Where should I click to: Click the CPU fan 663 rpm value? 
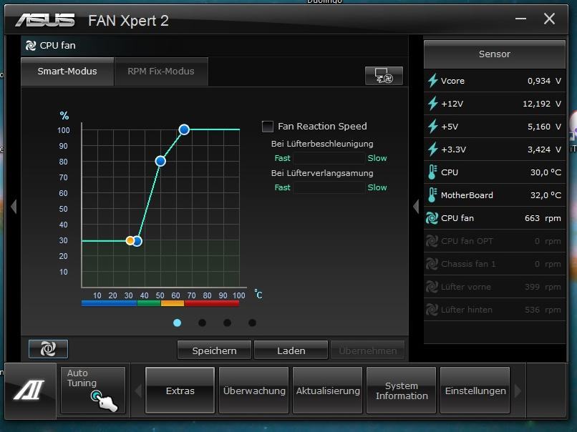click(543, 218)
